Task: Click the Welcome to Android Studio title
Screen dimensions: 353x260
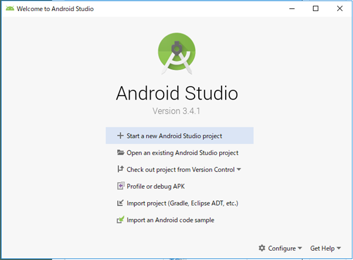Action: tap(55, 9)
